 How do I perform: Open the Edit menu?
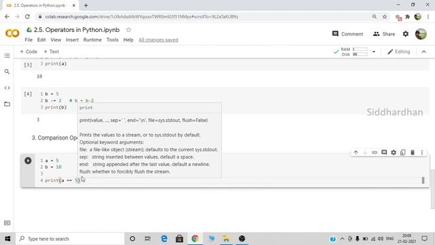[41, 39]
